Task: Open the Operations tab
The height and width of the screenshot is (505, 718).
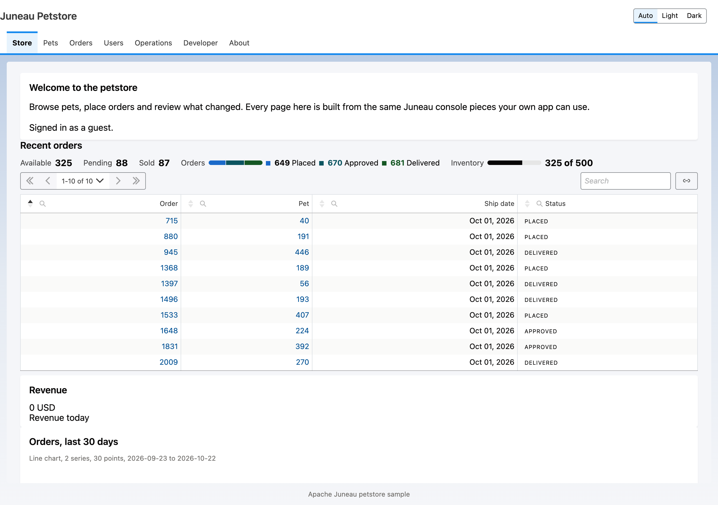Action: point(153,43)
